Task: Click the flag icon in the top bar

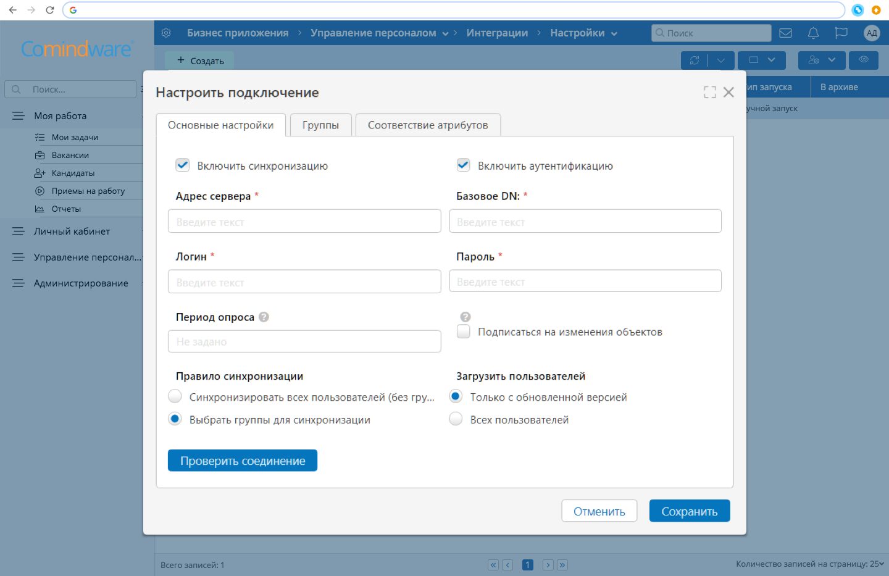Action: 841,33
